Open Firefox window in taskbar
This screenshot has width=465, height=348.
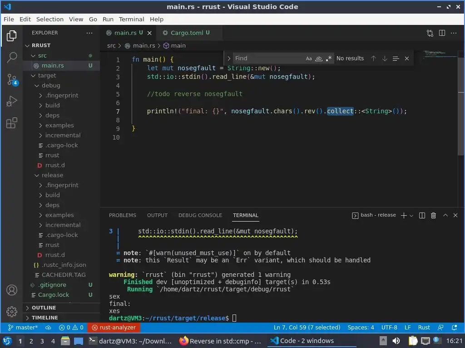click(x=220, y=341)
